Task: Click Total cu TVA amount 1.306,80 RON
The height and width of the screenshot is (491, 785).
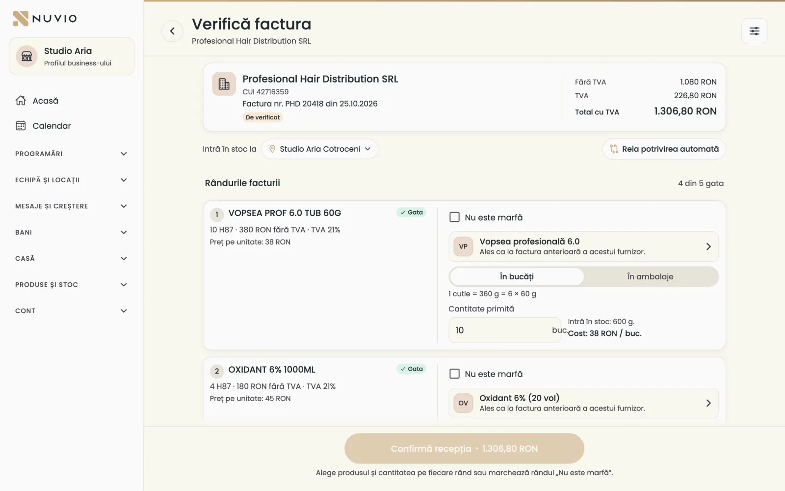Action: [685, 111]
